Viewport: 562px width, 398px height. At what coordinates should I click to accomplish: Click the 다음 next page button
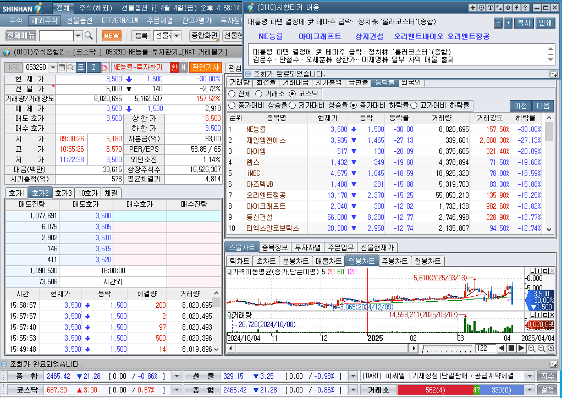[x=543, y=106]
